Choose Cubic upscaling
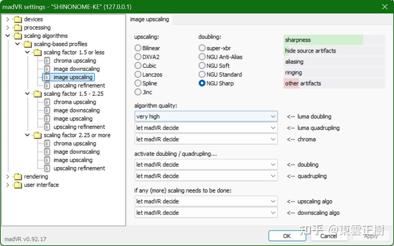This screenshot has width=394, height=246. pos(138,66)
